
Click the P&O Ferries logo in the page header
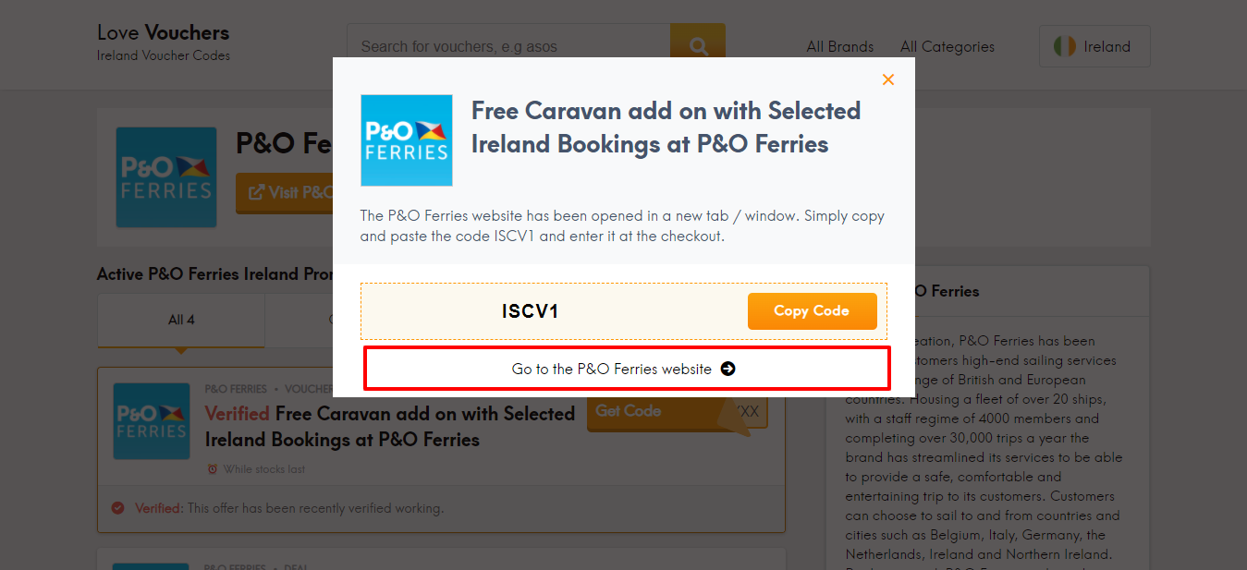click(166, 177)
